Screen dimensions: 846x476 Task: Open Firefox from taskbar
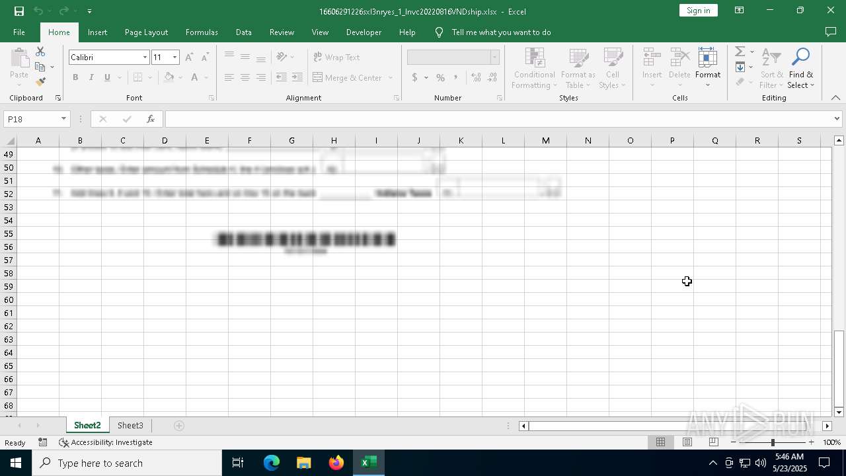(336, 463)
